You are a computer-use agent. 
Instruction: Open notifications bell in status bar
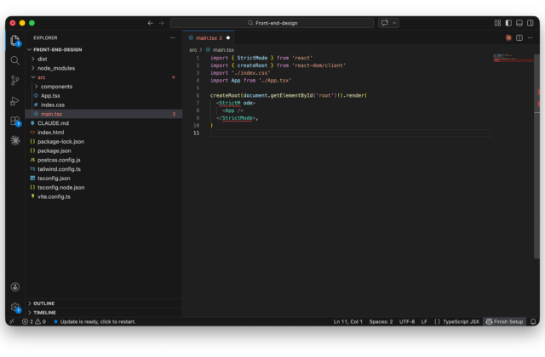[533, 321]
